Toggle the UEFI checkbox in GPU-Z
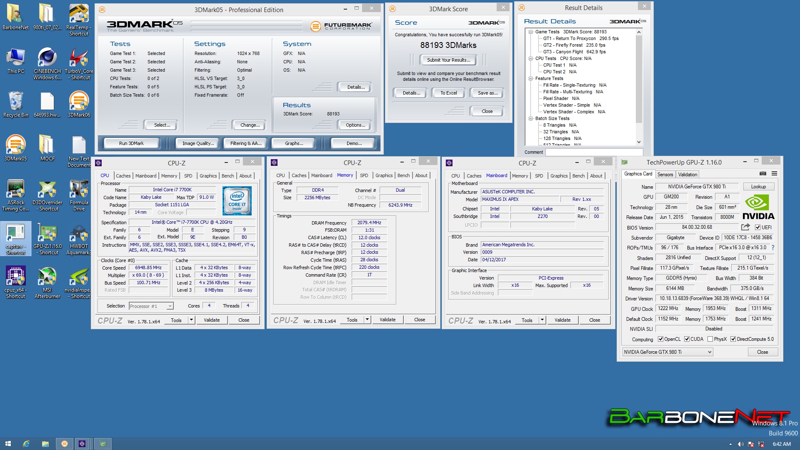The image size is (800, 450). click(757, 227)
